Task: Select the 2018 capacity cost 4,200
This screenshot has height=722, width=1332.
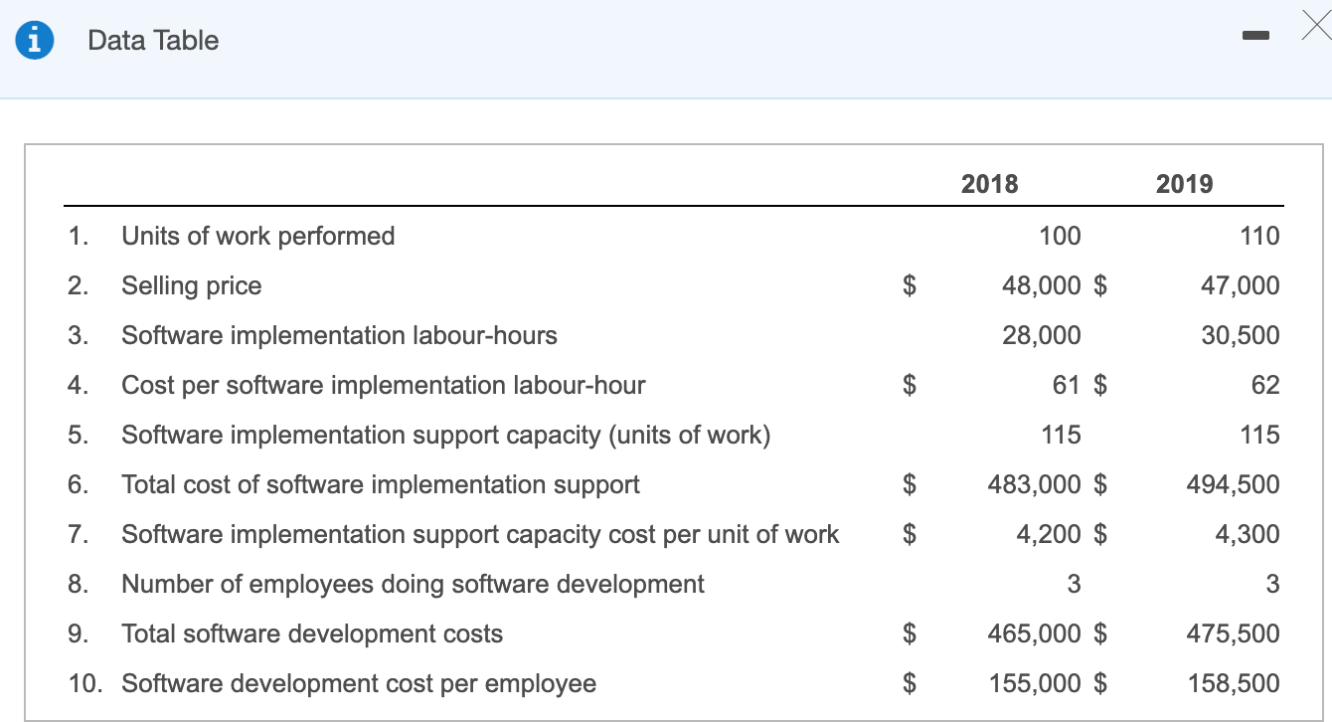Action: [x=1049, y=534]
